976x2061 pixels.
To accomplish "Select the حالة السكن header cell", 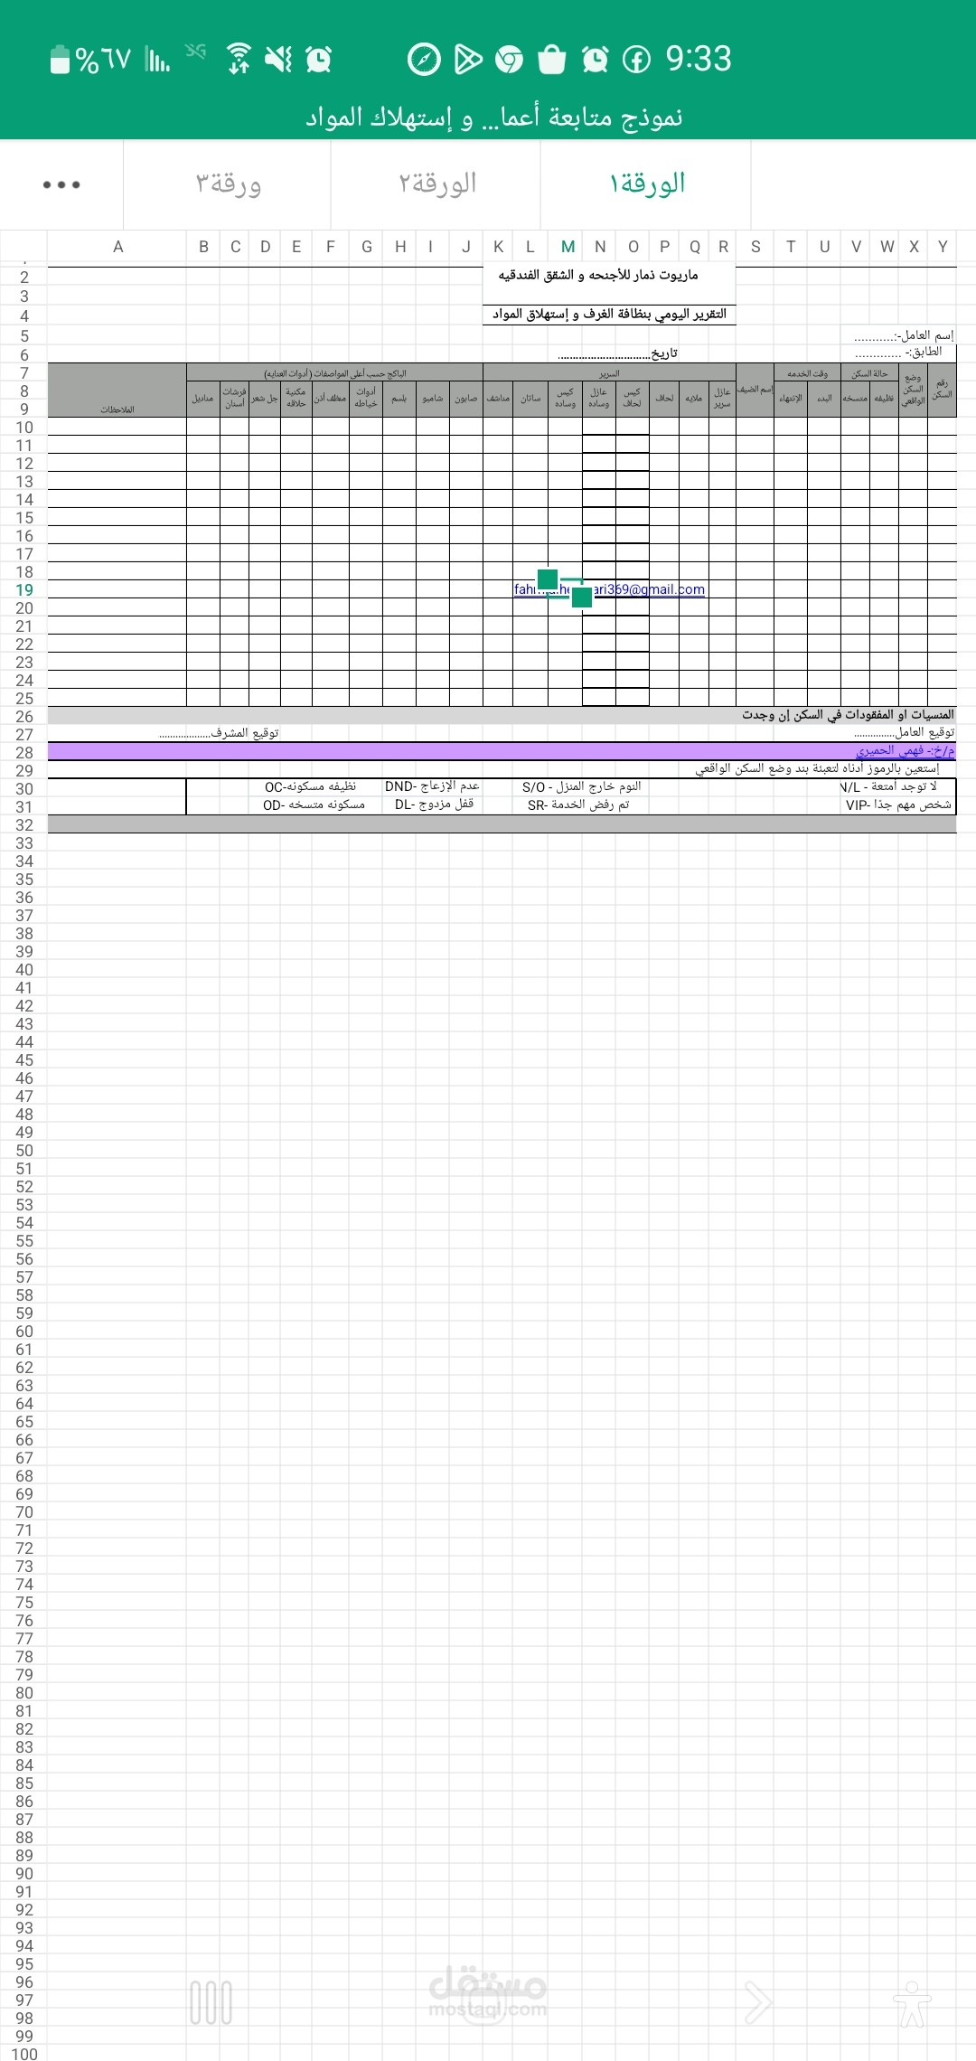I will [869, 373].
